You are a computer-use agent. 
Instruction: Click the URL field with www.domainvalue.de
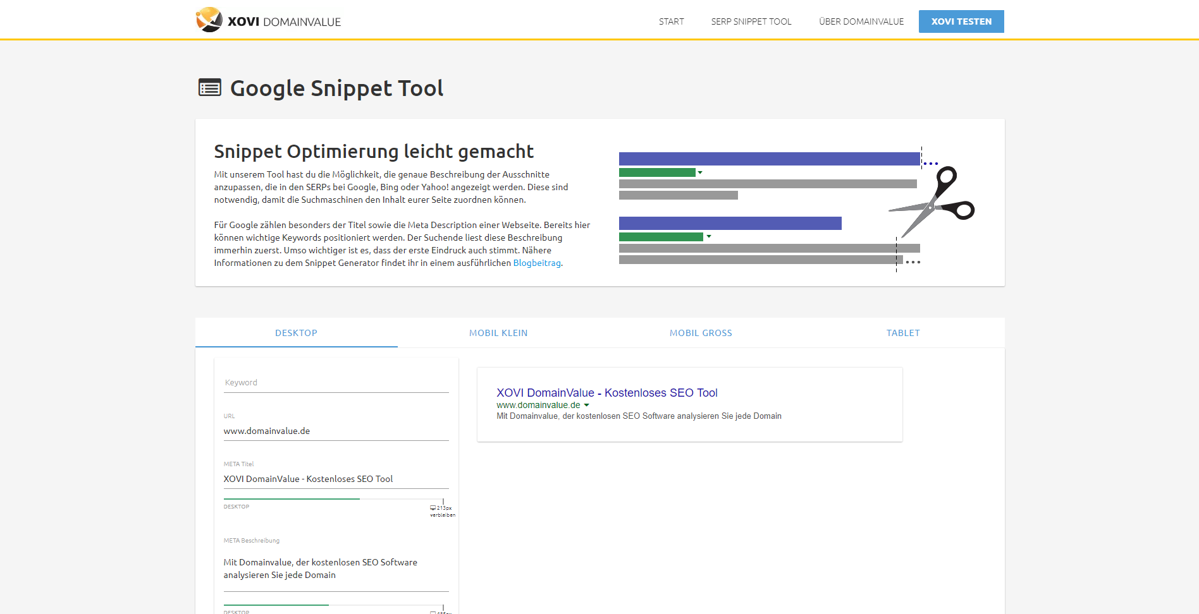[x=336, y=431]
